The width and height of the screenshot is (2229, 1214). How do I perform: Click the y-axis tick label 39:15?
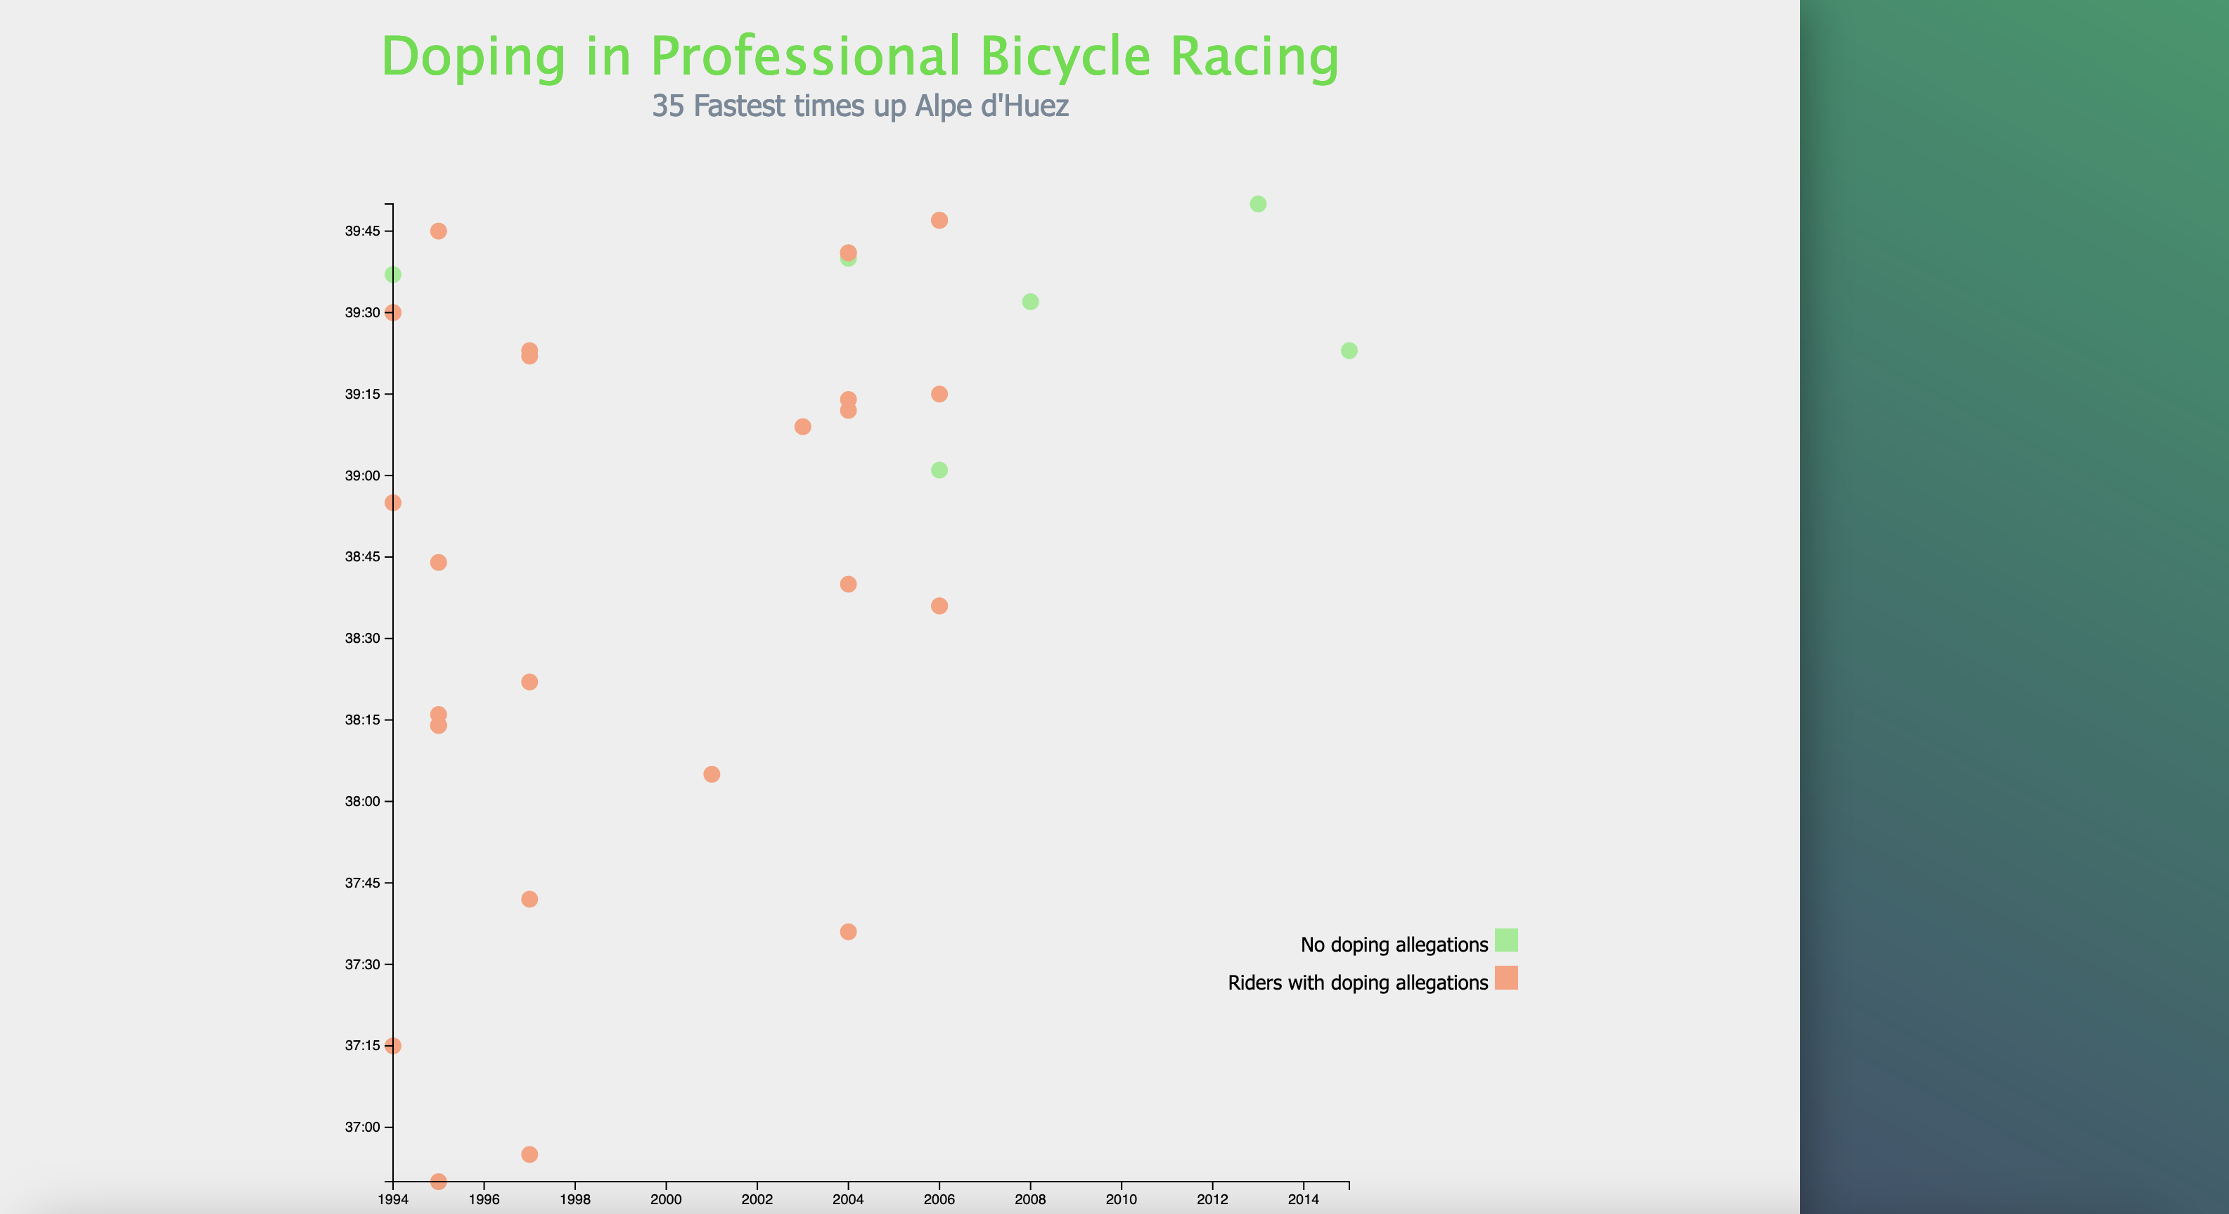pyautogui.click(x=363, y=394)
